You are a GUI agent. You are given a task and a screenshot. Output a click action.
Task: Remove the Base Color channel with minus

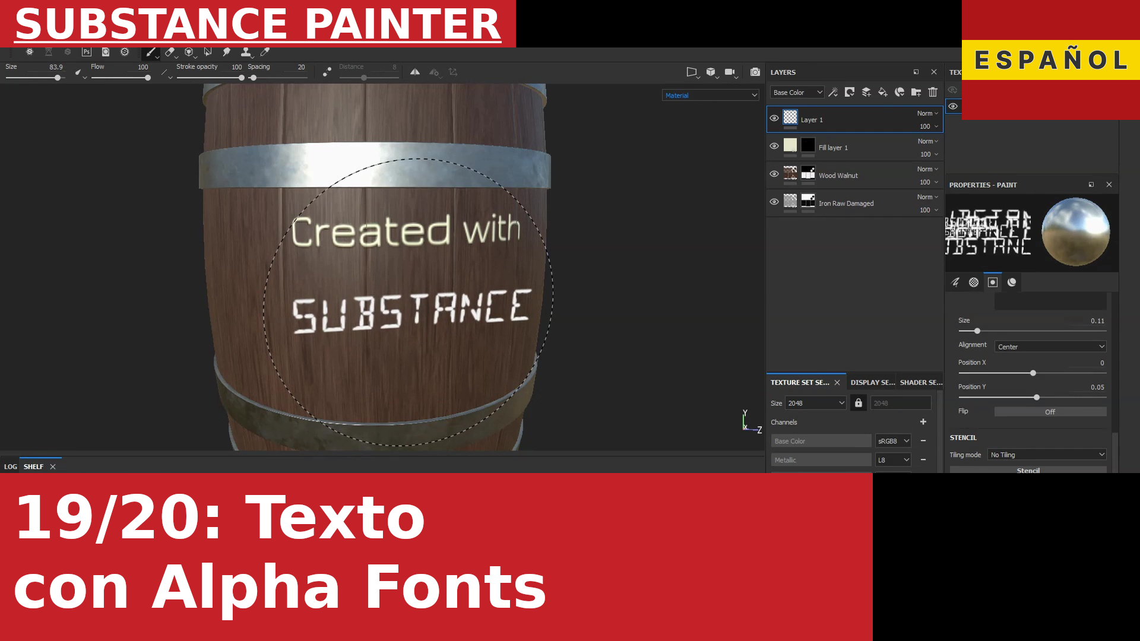(923, 441)
